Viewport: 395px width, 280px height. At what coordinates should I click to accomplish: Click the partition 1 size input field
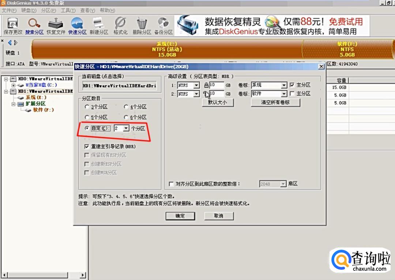click(x=217, y=85)
